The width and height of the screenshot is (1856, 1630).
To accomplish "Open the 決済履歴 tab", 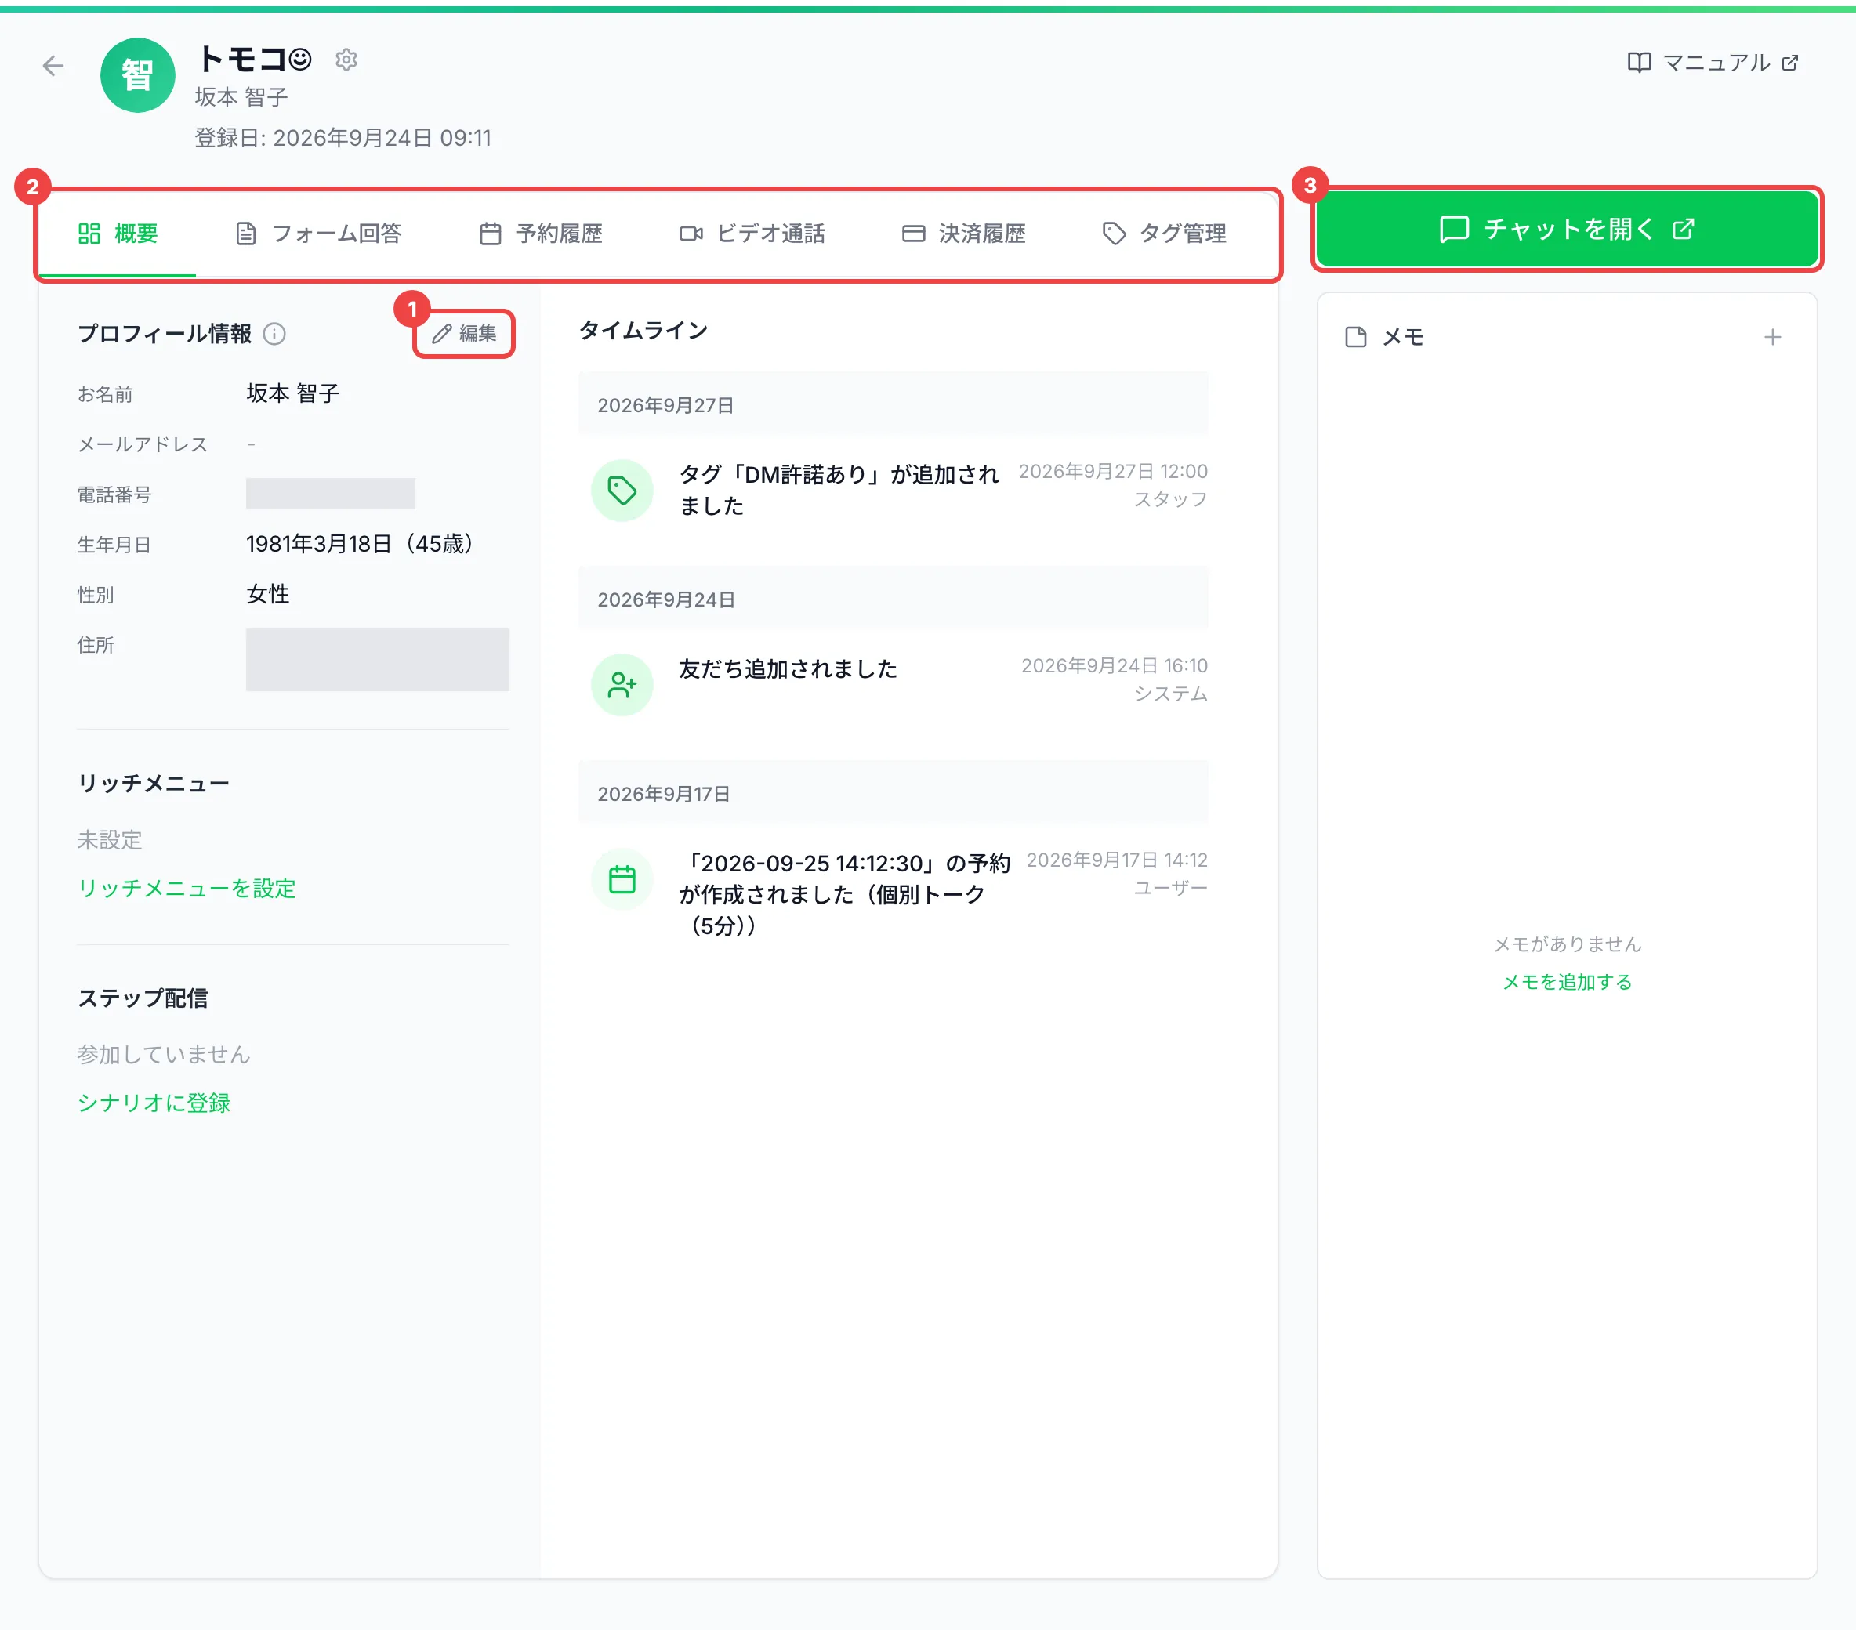I will pyautogui.click(x=963, y=234).
